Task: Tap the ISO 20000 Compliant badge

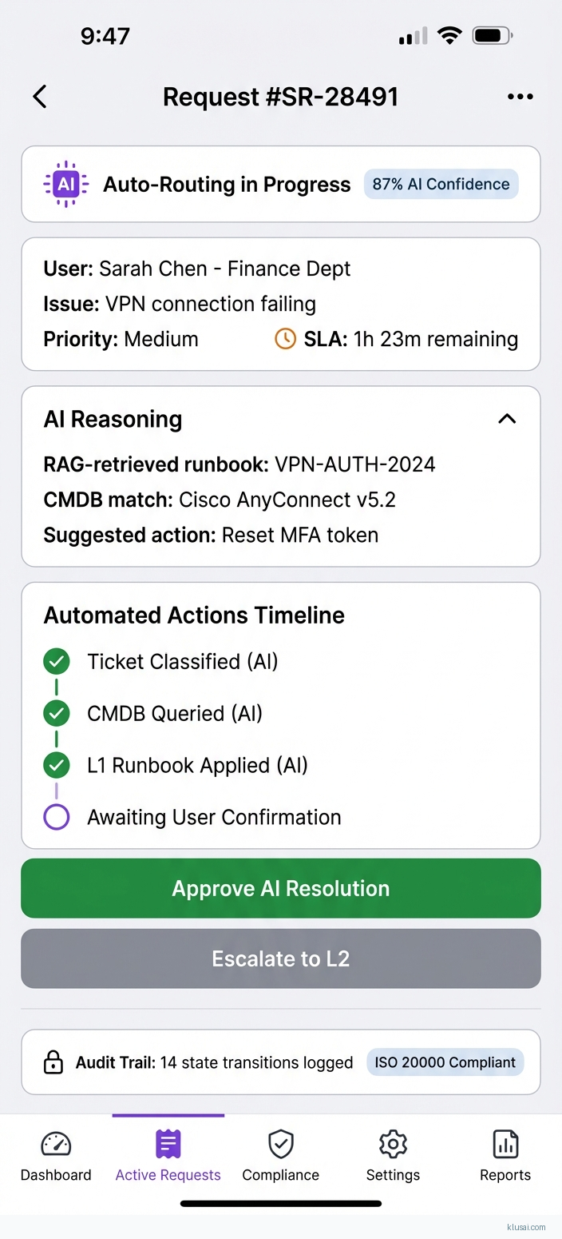Action: click(445, 1062)
